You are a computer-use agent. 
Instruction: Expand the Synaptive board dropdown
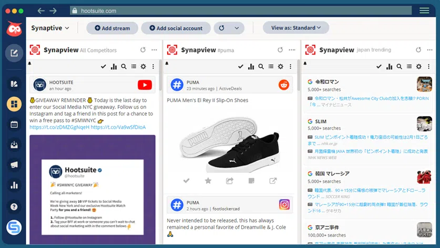click(x=50, y=28)
